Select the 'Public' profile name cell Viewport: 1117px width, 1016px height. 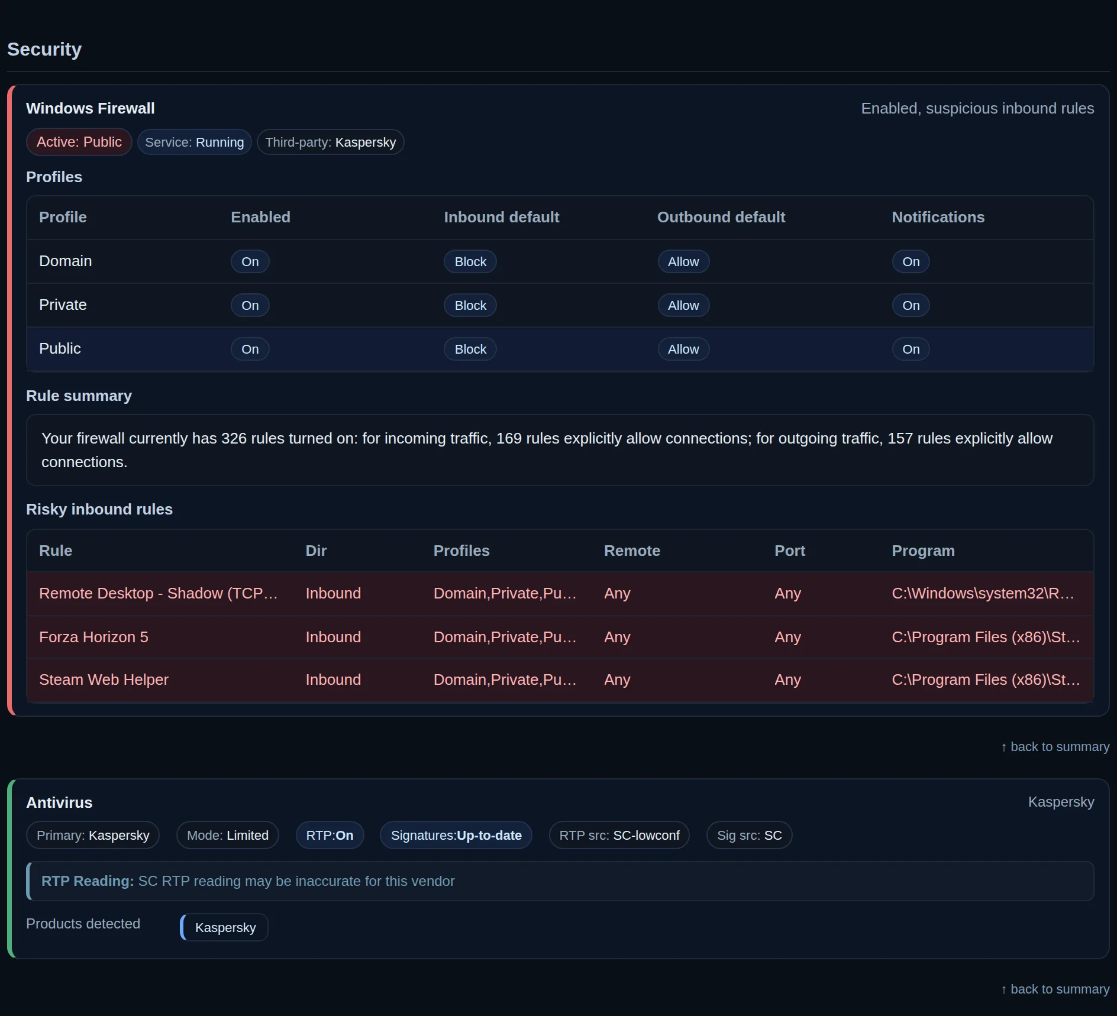click(x=60, y=348)
